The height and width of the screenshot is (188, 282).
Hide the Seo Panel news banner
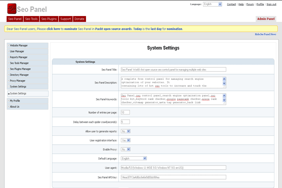[x=266, y=35]
